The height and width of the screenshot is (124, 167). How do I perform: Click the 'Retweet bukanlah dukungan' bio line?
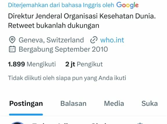tap(54, 25)
